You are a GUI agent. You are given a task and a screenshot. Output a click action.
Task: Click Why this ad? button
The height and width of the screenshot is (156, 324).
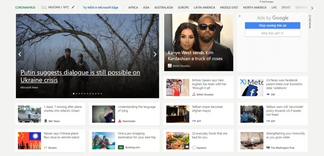coord(272,33)
